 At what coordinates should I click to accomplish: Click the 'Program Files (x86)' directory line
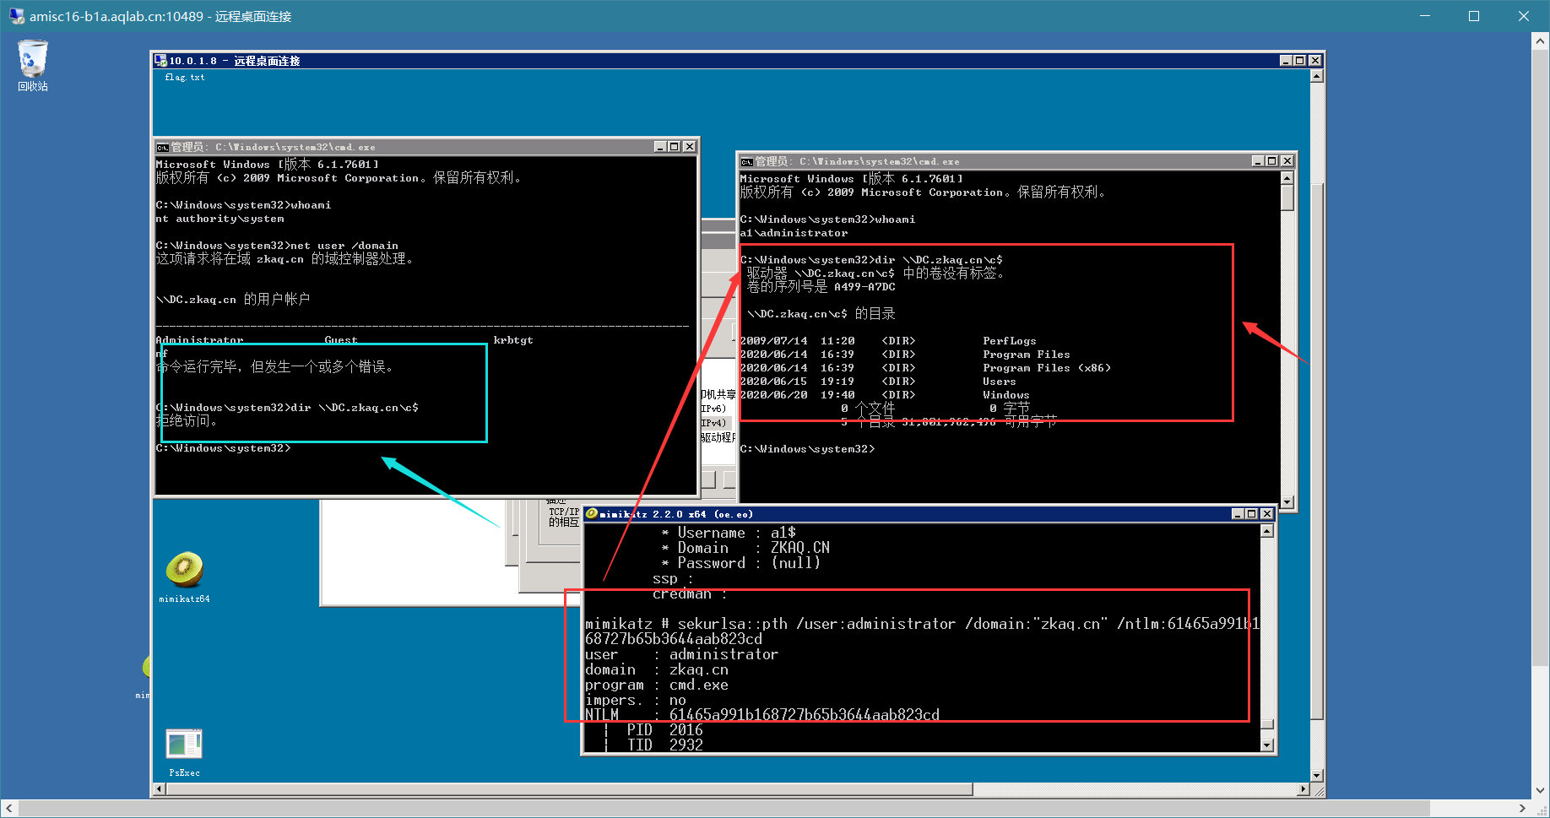click(925, 368)
